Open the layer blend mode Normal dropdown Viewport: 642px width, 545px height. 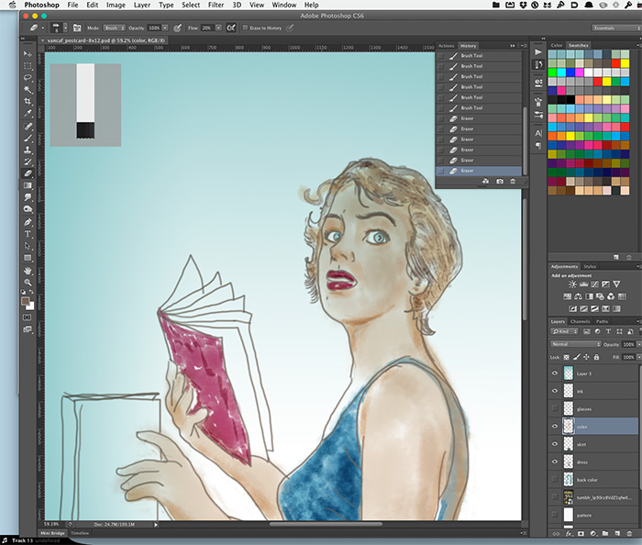click(576, 344)
